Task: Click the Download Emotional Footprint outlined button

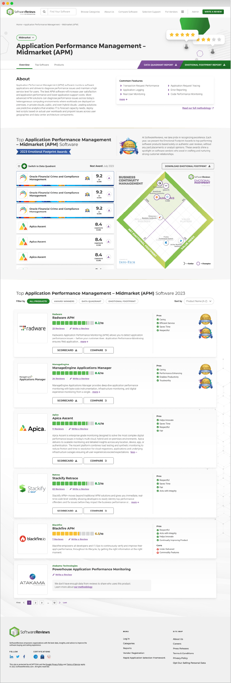Action: pyautogui.click(x=188, y=166)
